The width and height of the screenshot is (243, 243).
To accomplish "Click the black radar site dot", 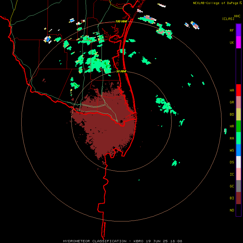I will pos(121,121).
